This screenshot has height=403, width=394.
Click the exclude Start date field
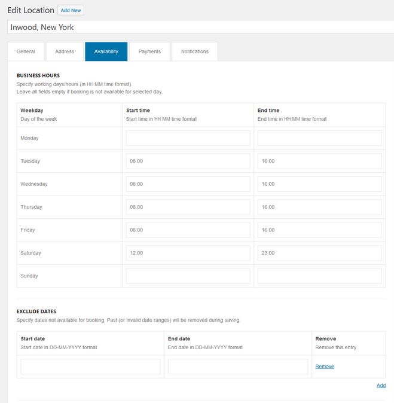point(90,367)
